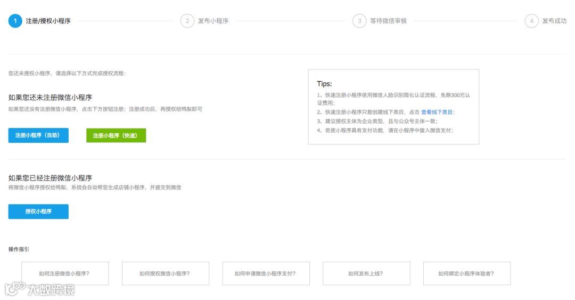Select the 注册/授权小程序 step label

click(x=48, y=21)
